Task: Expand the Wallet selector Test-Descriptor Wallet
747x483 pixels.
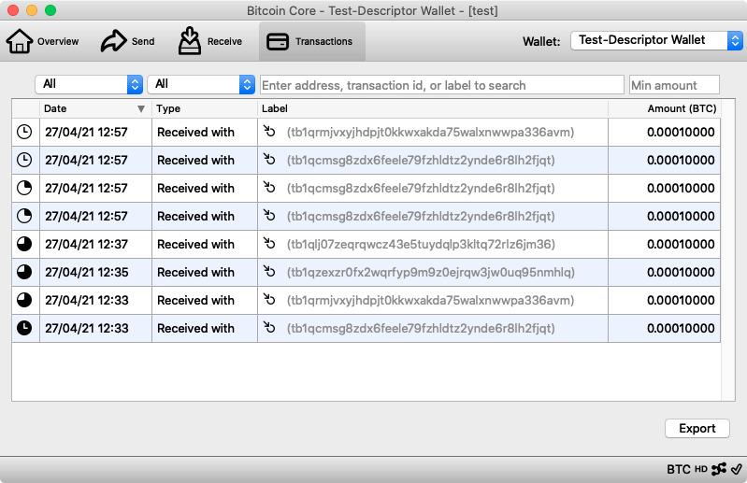Action: 657,40
